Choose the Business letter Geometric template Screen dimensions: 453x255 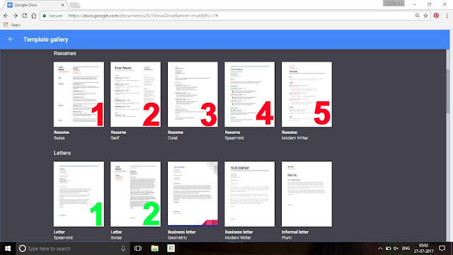pyautogui.click(x=193, y=193)
